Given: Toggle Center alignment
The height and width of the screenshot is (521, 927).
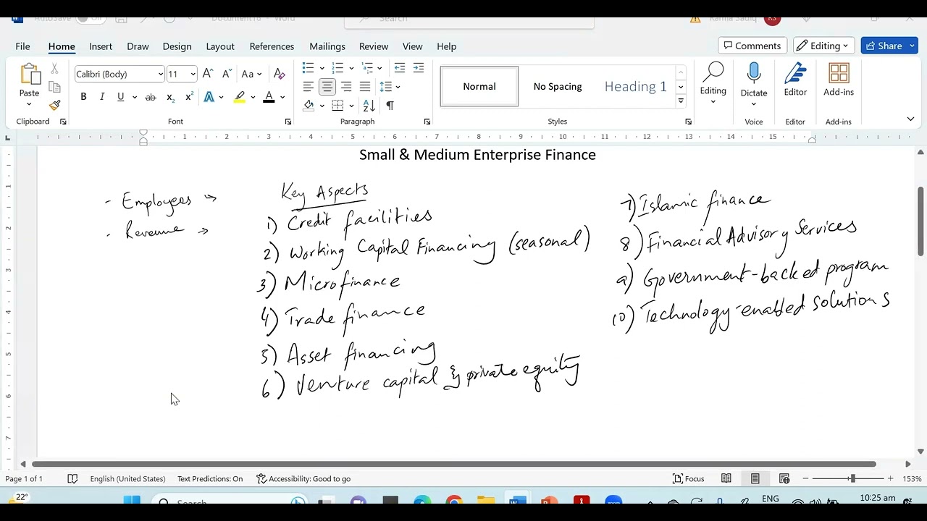Looking at the screenshot, I should pyautogui.click(x=327, y=87).
